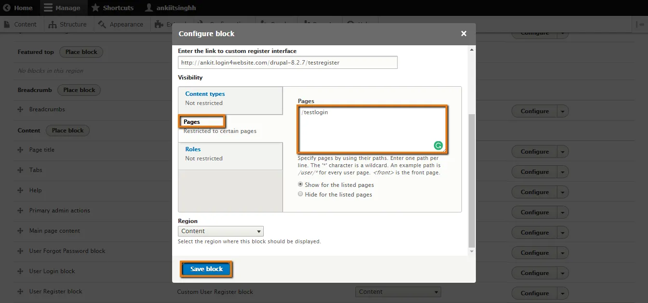
Task: Switch to the Content types visibility tab
Action: [x=205, y=94]
